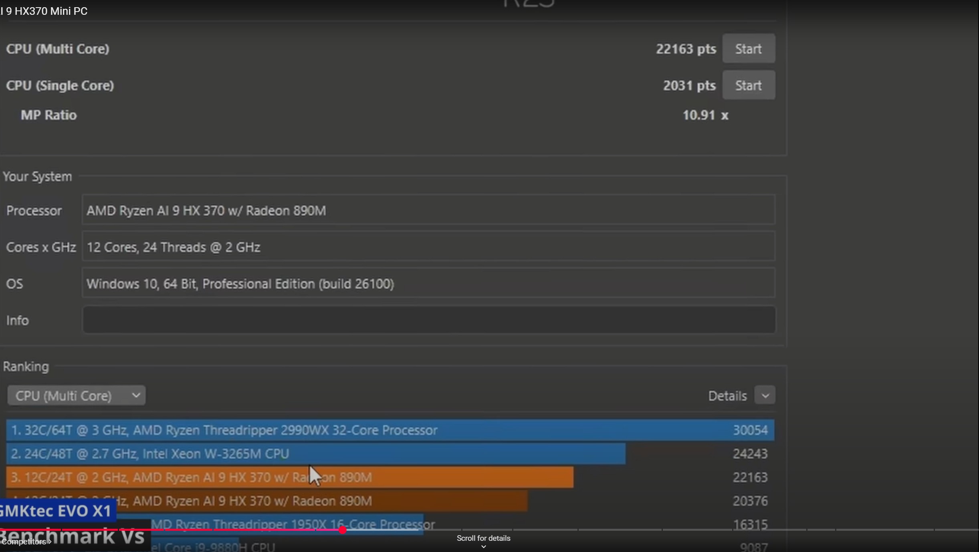Expand the Details dropdown arrow
The width and height of the screenshot is (979, 552).
[765, 395]
